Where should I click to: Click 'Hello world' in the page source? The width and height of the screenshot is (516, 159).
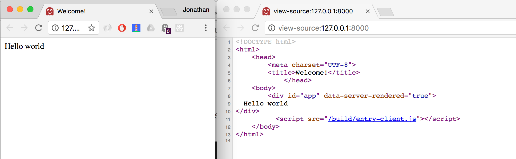pos(266,103)
